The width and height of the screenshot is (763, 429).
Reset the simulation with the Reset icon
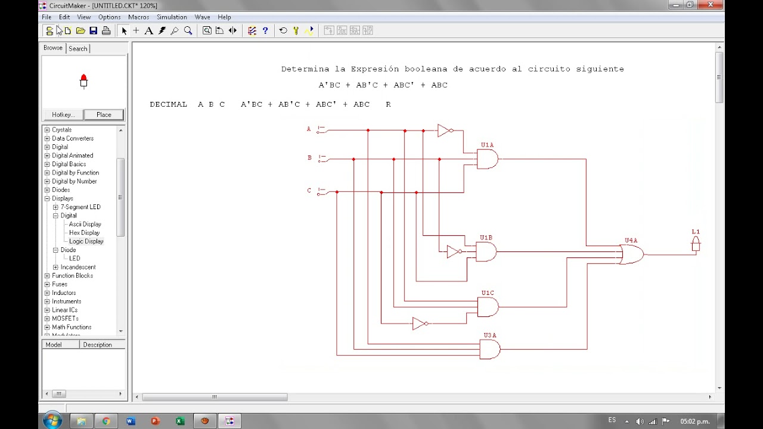pos(283,30)
